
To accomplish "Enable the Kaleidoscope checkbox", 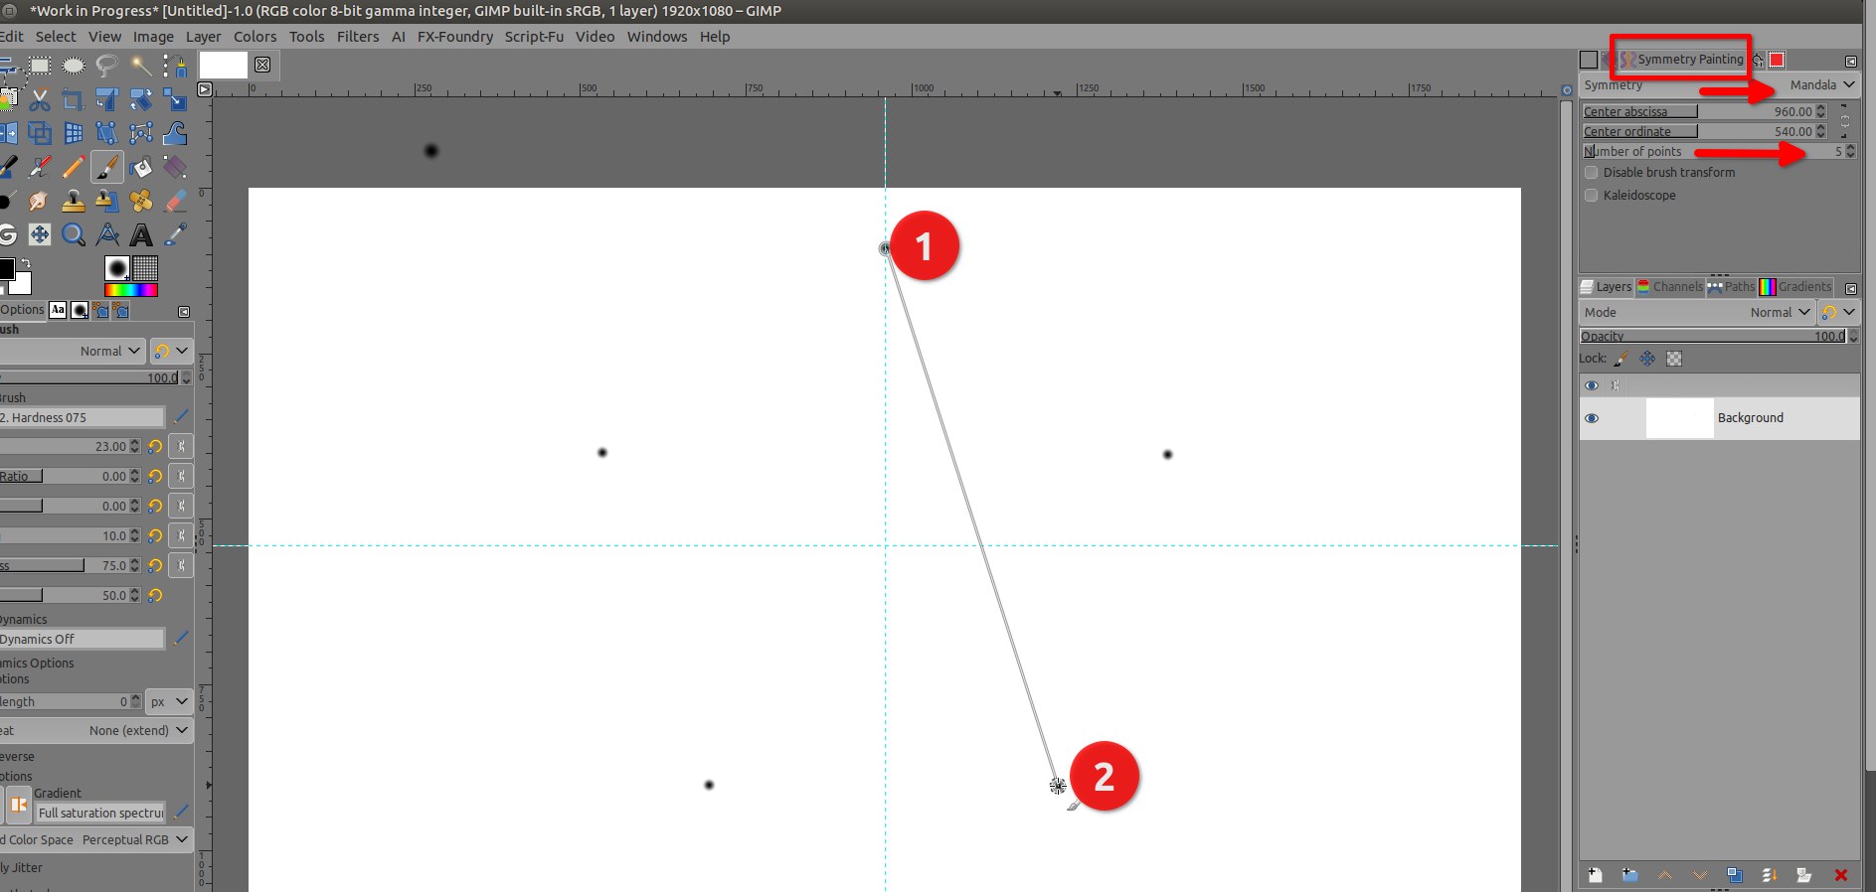I will [1592, 196].
